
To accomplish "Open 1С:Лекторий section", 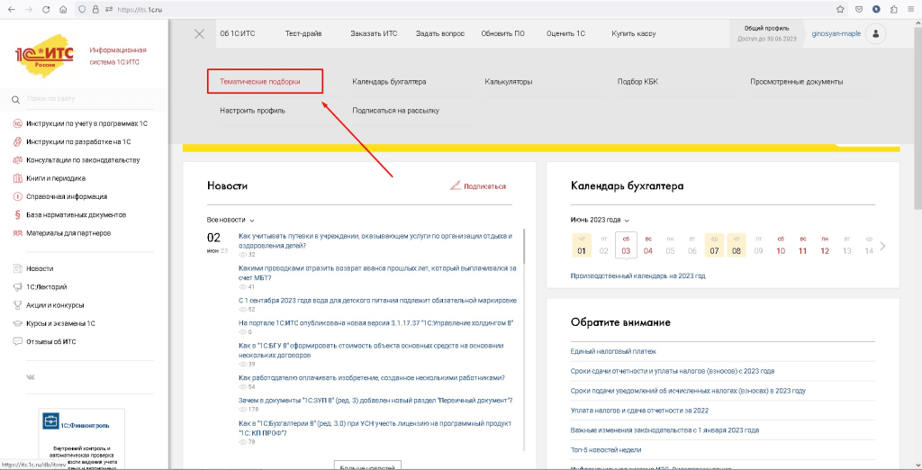I will pyautogui.click(x=50, y=286).
